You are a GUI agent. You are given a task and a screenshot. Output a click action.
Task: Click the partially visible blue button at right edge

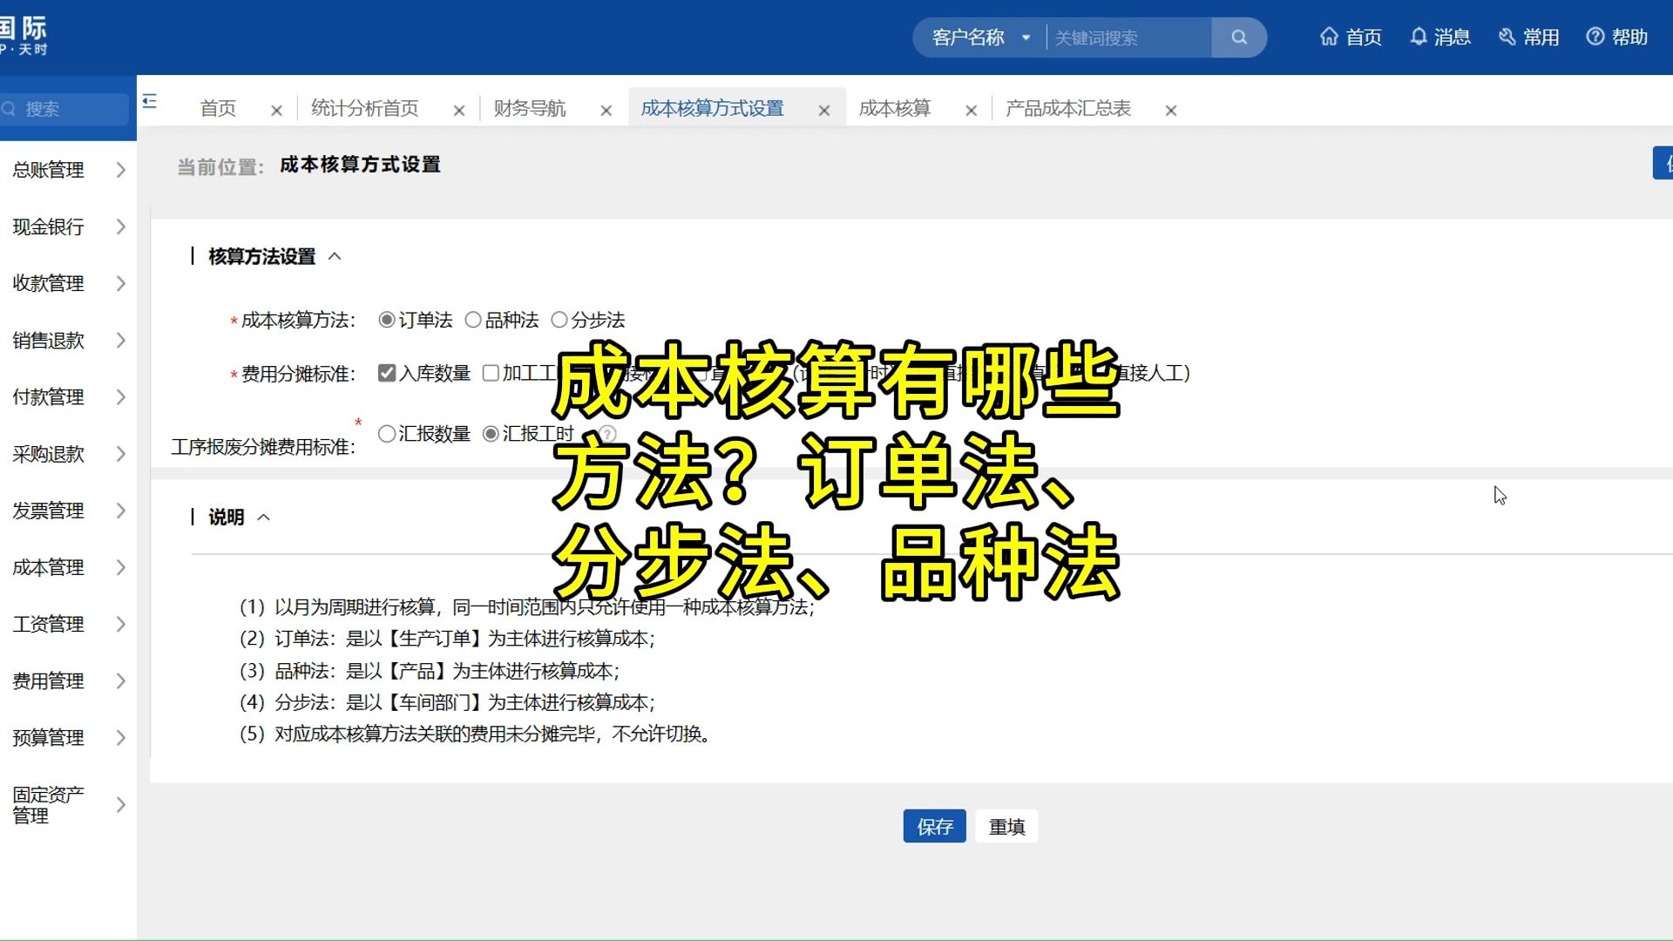pyautogui.click(x=1663, y=163)
